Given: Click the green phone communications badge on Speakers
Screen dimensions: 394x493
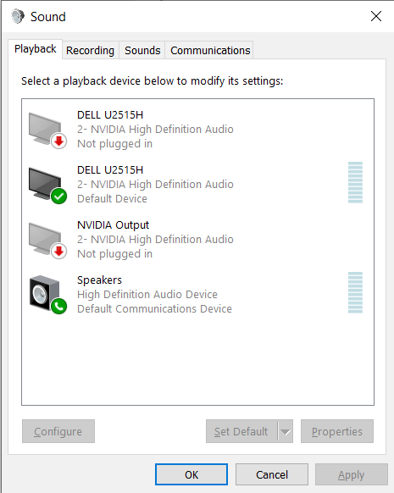Looking at the screenshot, I should click(x=58, y=306).
